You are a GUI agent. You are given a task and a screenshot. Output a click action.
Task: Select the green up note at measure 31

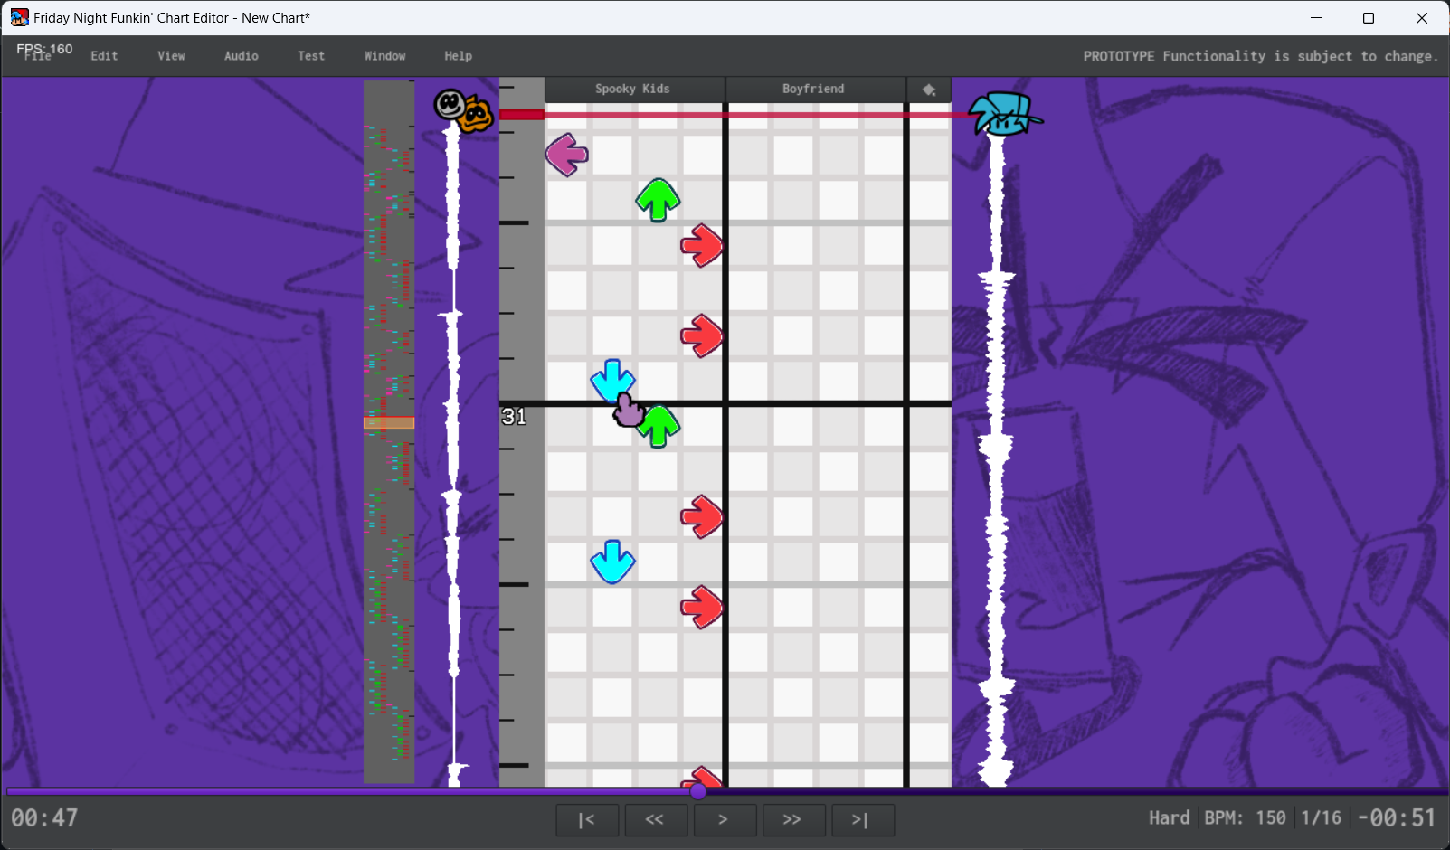click(659, 426)
